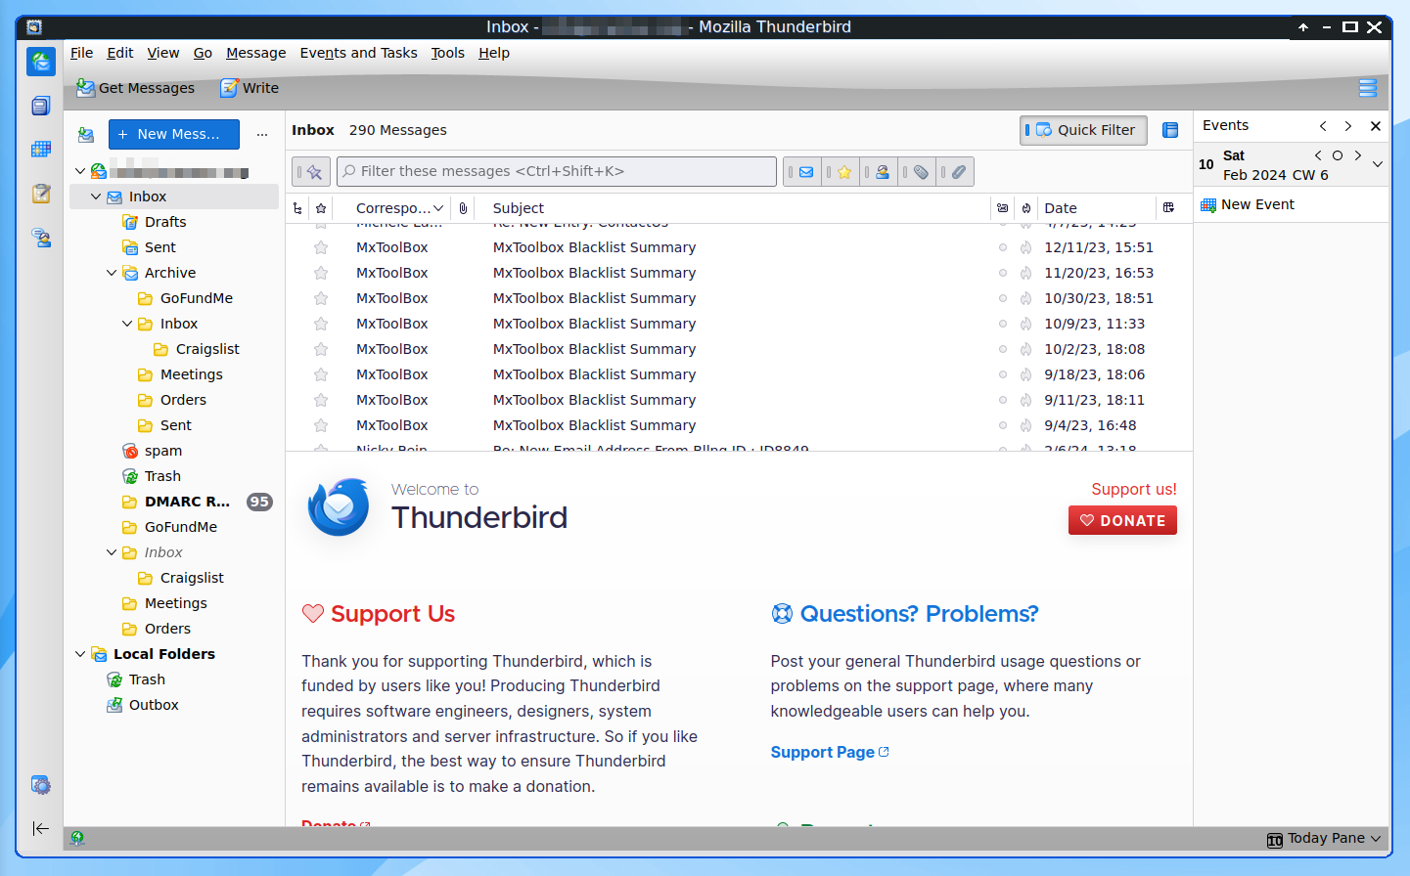Click the New Message button
Screen dimensions: 1410x876
point(173,134)
